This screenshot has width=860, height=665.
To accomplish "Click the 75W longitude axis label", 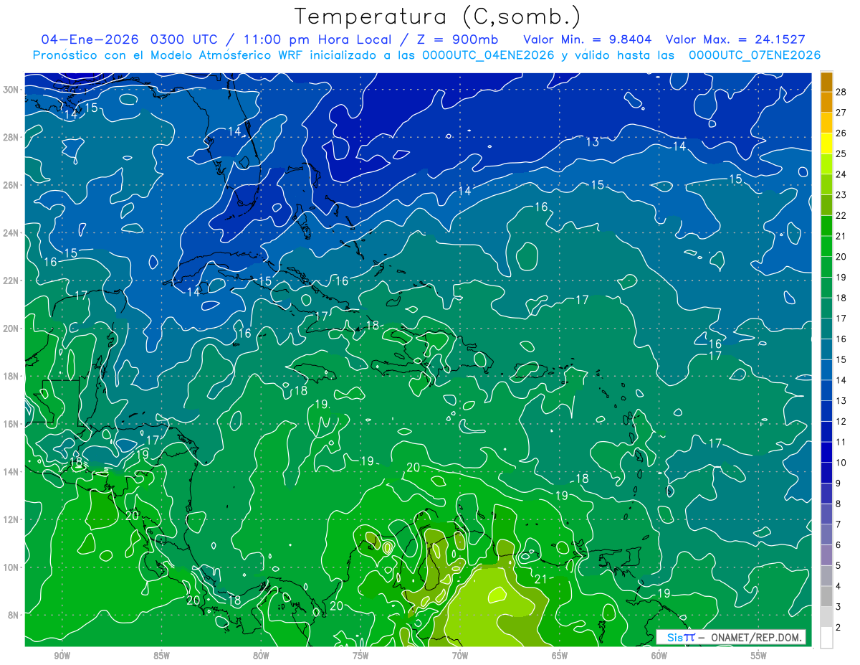I will click(360, 656).
